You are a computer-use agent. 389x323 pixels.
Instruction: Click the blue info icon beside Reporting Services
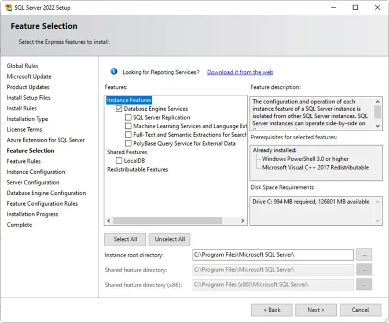pos(114,72)
